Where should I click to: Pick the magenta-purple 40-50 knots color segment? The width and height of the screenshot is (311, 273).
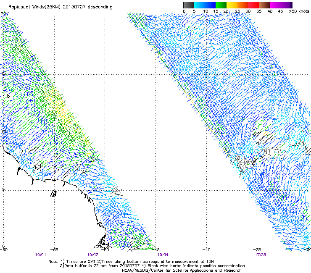point(281,5)
